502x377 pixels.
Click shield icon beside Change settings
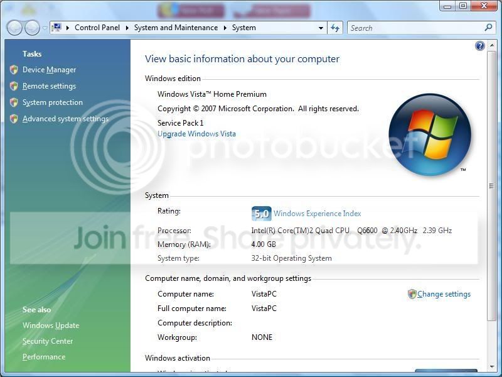point(412,294)
